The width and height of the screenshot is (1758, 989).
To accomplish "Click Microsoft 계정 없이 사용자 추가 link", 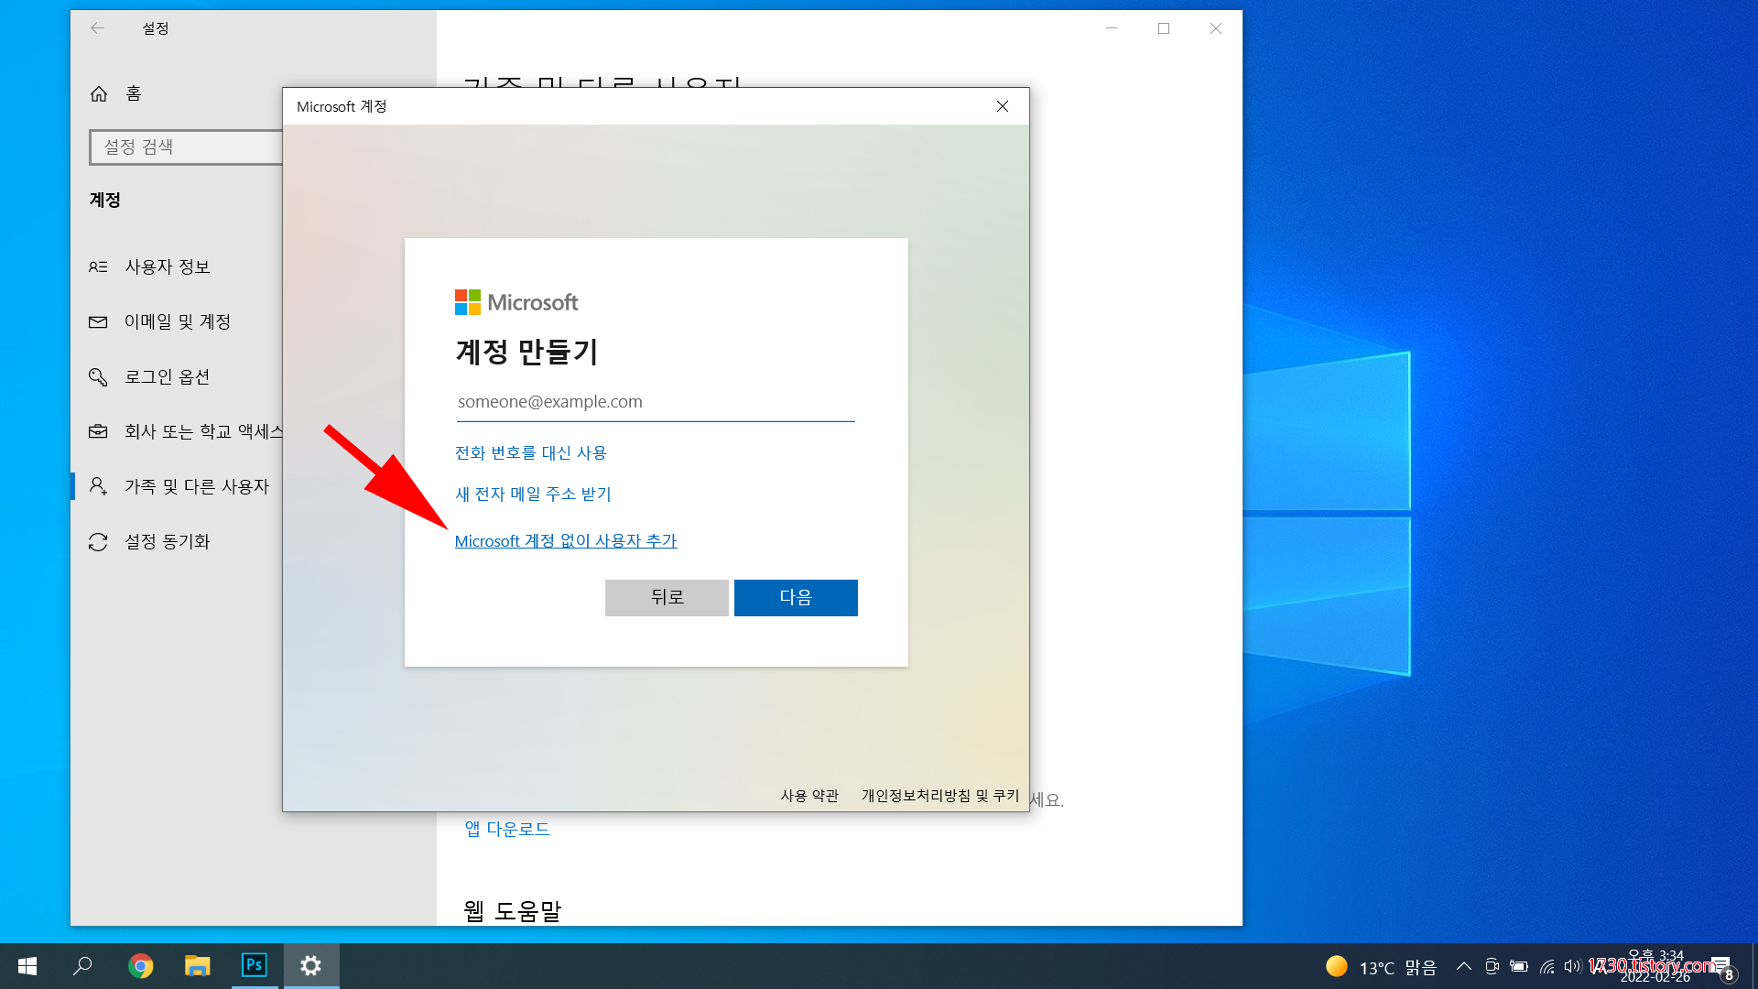I will click(565, 541).
